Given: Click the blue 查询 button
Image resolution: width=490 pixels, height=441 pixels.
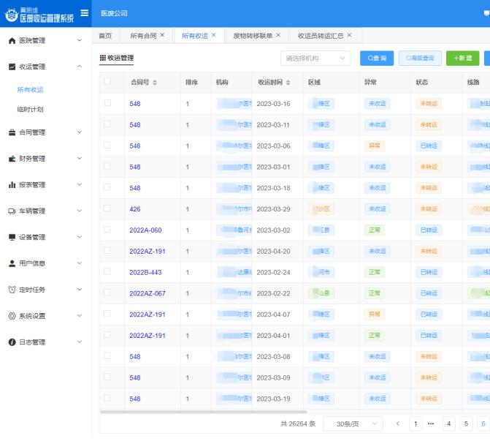Looking at the screenshot, I should (x=377, y=58).
